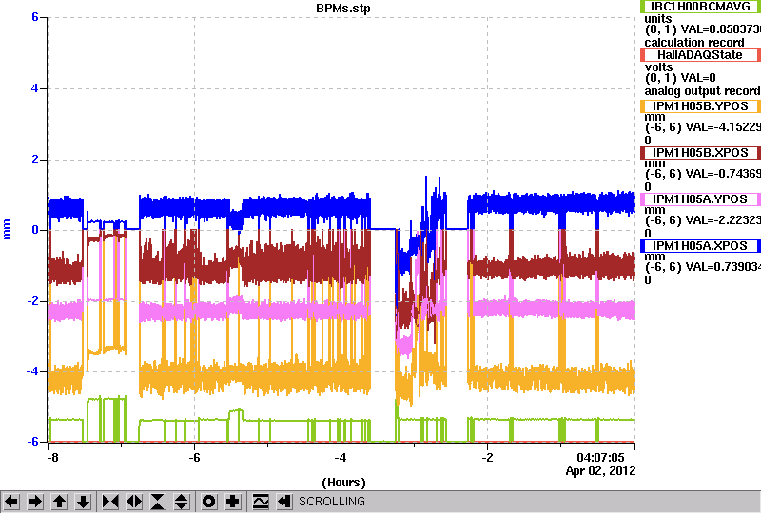761x513 pixels.
Task: Click the y-axis tick label 6
Action: click(x=35, y=17)
